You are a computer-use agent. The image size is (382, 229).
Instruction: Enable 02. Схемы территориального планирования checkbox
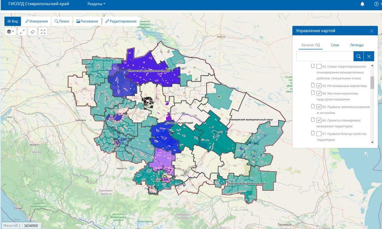point(319,66)
